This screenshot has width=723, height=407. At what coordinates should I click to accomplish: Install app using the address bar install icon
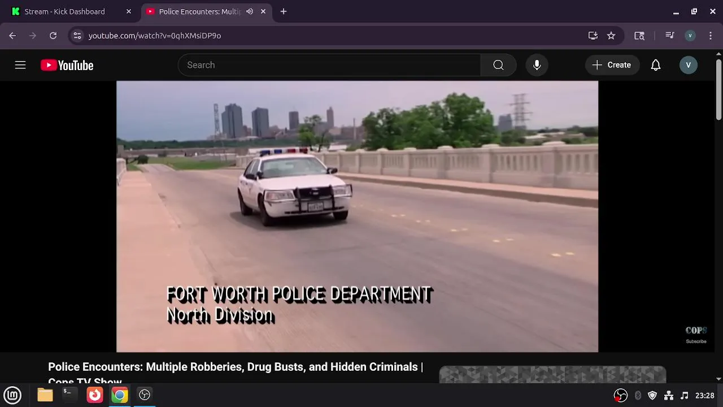(593, 36)
